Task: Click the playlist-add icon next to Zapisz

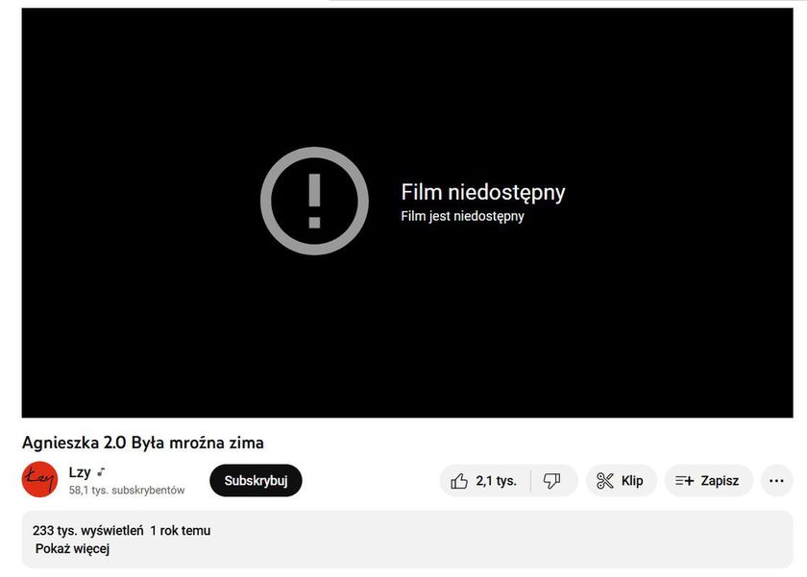Action: point(684,481)
